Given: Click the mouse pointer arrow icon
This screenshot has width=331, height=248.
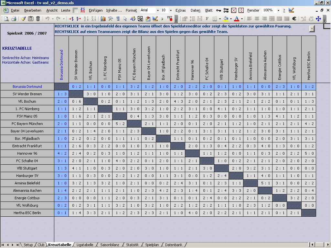Looking at the screenshot, I should pos(125,19).
